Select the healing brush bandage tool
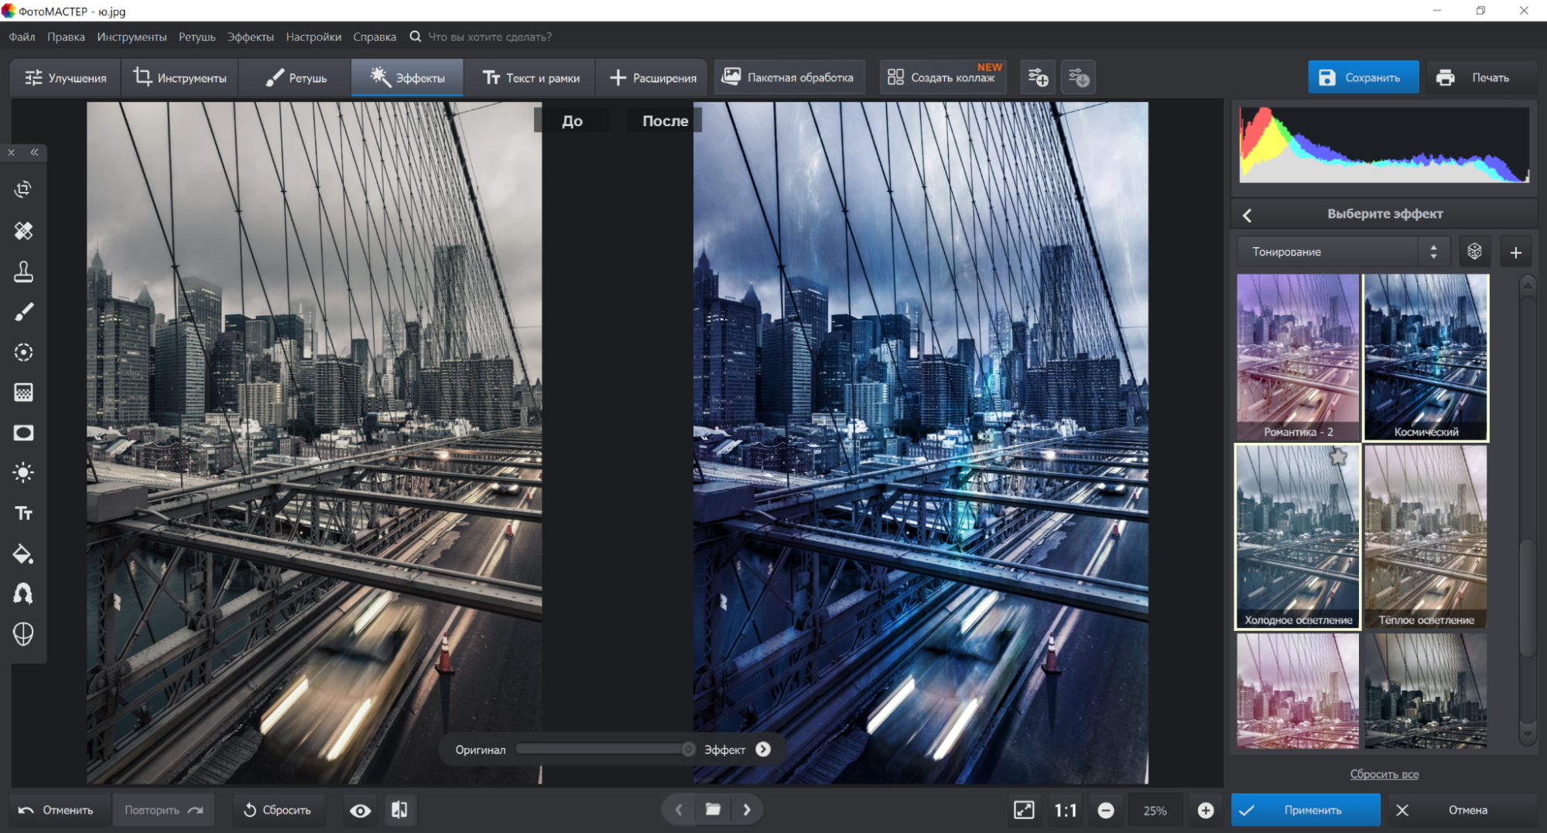This screenshot has width=1547, height=833. tap(23, 231)
